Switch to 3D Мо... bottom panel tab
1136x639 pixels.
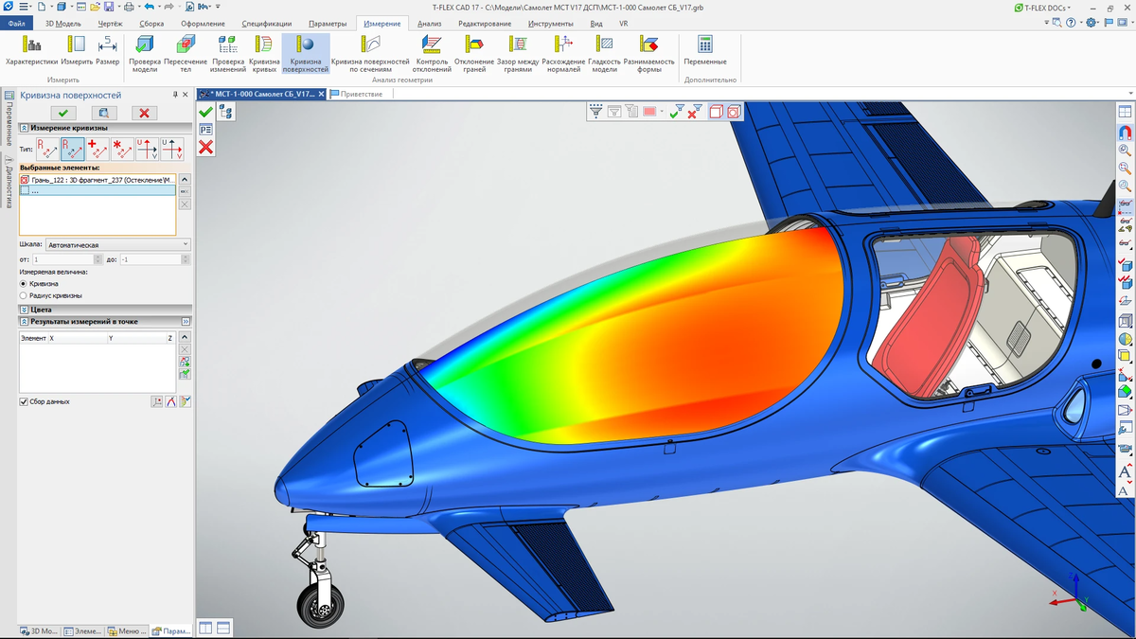click(x=39, y=630)
